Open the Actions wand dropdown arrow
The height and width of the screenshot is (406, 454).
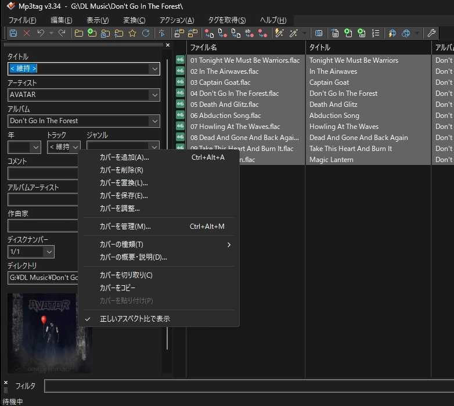304,33
